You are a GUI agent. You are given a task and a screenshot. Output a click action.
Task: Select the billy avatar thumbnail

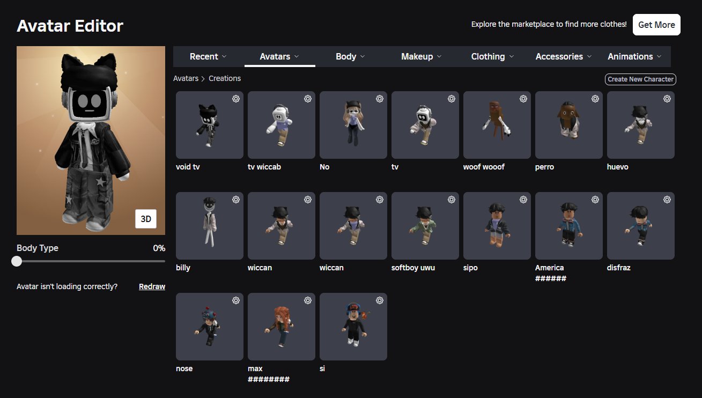pos(210,226)
